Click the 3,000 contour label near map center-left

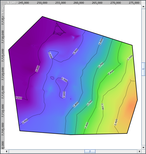pyautogui.click(x=38, y=69)
